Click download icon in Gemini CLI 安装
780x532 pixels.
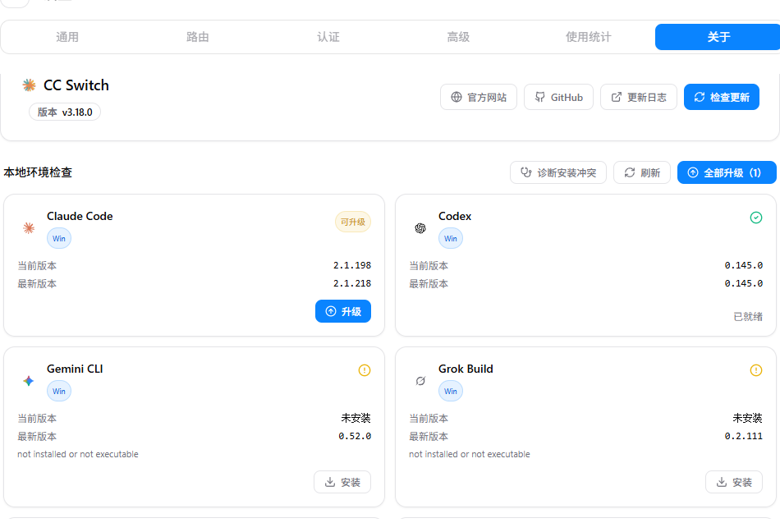[x=330, y=482]
